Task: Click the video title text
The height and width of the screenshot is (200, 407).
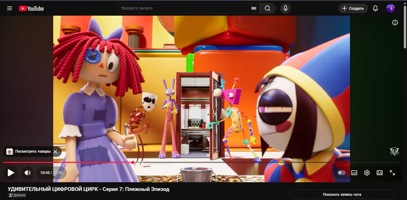Action: 89,189
